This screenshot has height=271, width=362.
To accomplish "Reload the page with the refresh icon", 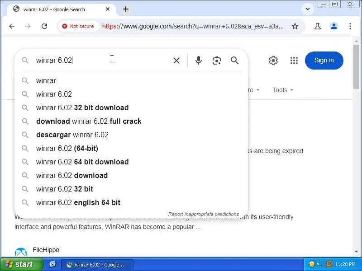I will (44, 26).
